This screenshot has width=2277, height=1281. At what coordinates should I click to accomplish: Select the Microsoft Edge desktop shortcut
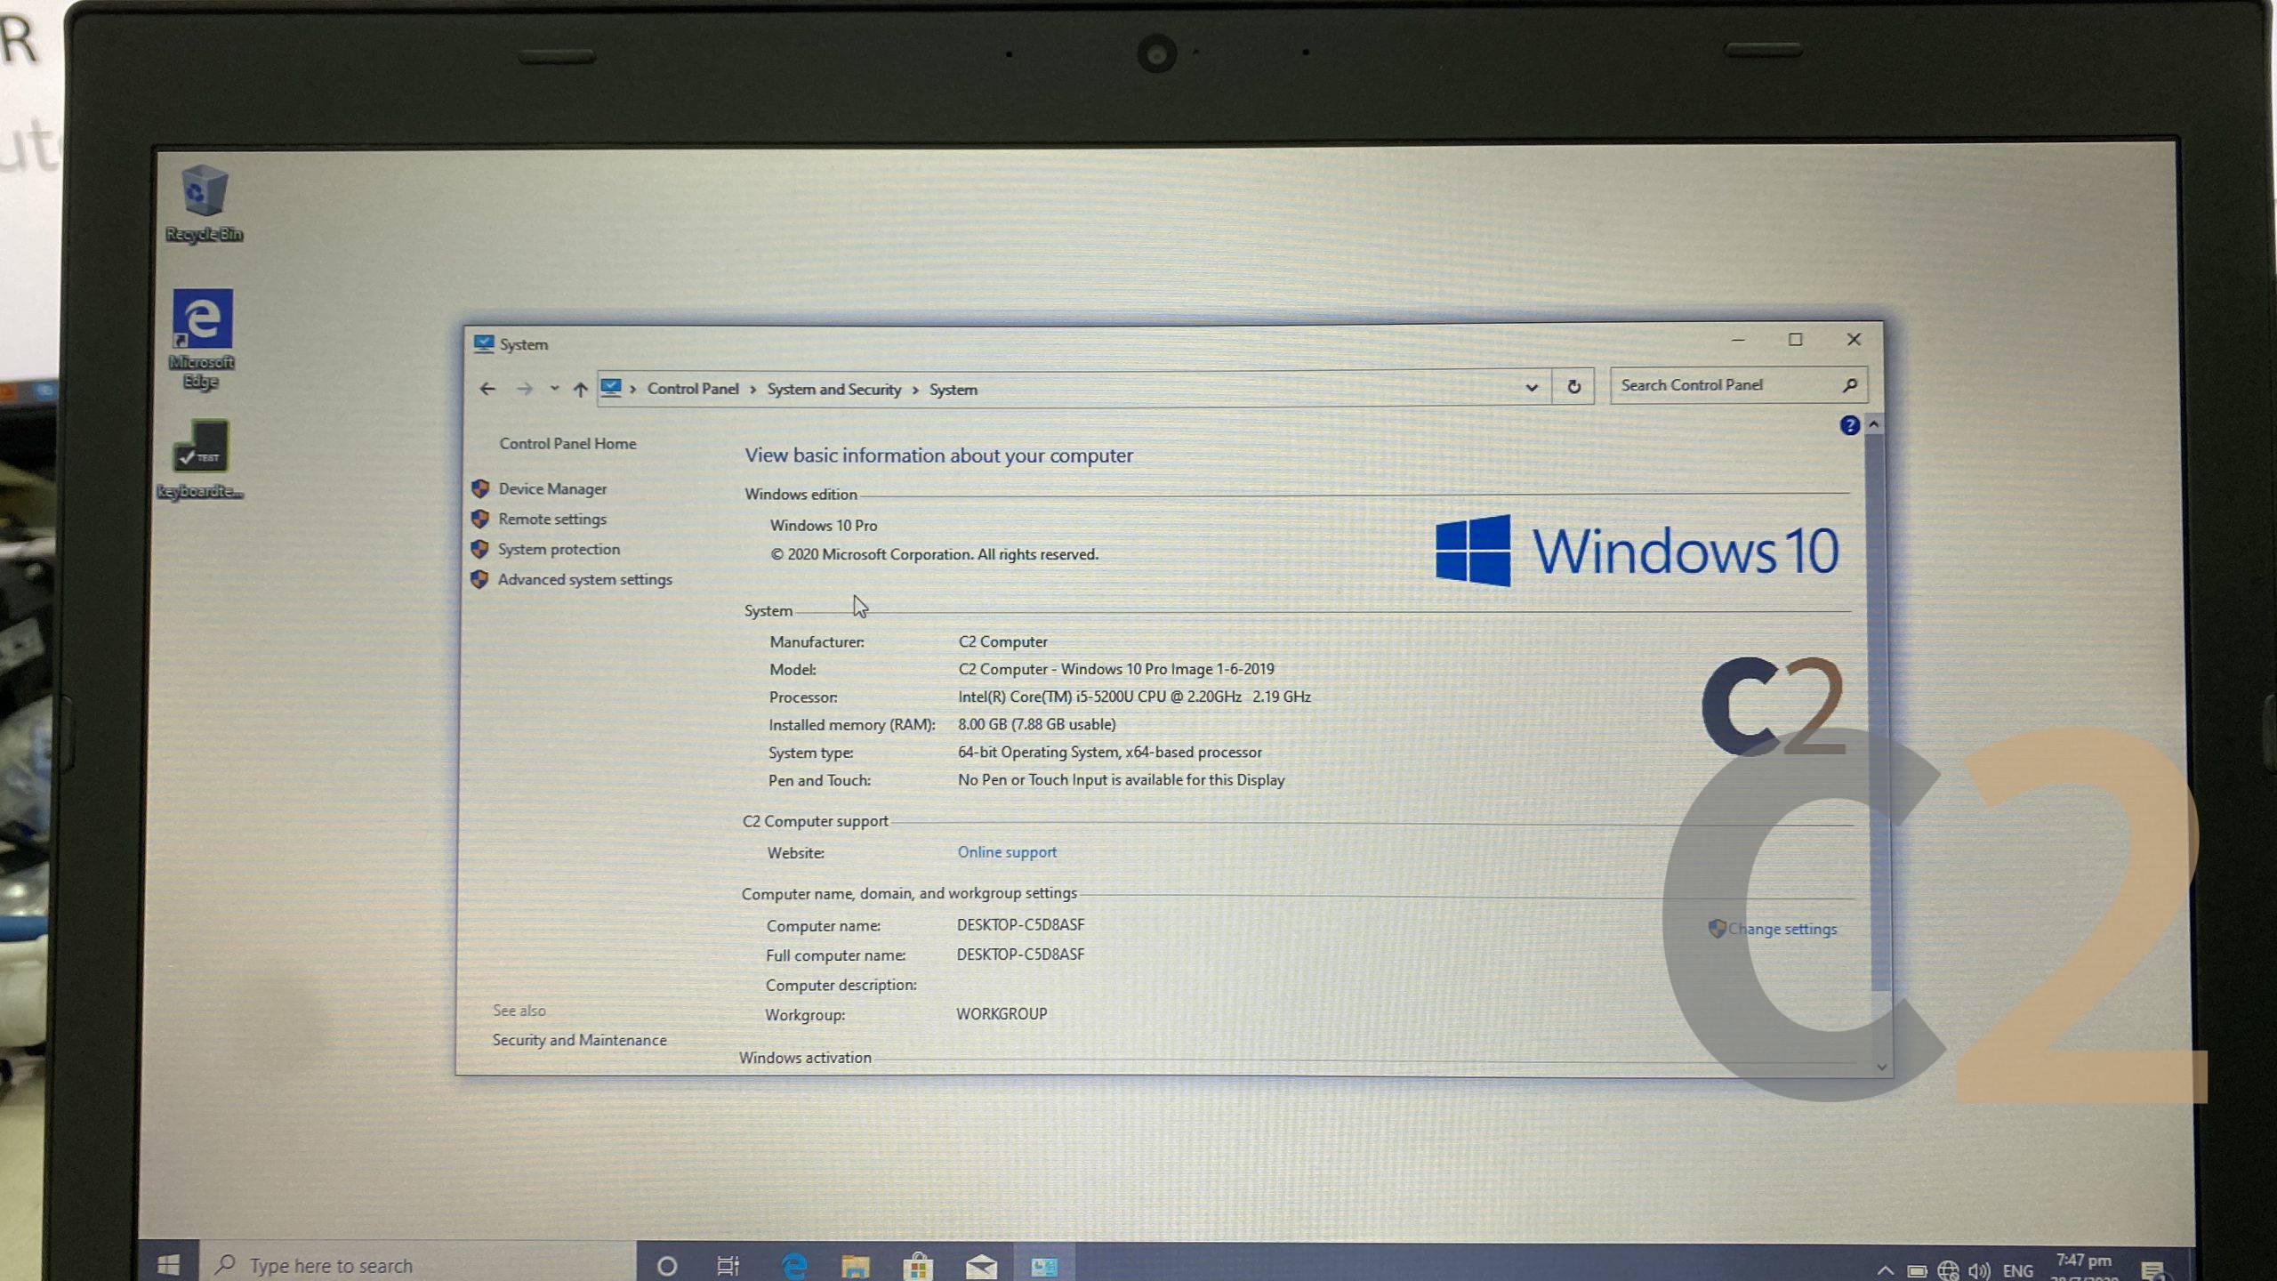(202, 339)
